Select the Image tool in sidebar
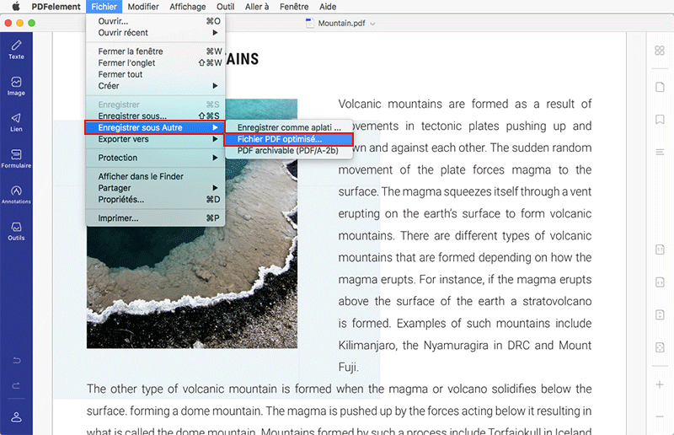 tap(16, 86)
